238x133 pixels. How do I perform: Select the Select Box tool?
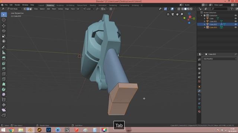click(4, 15)
